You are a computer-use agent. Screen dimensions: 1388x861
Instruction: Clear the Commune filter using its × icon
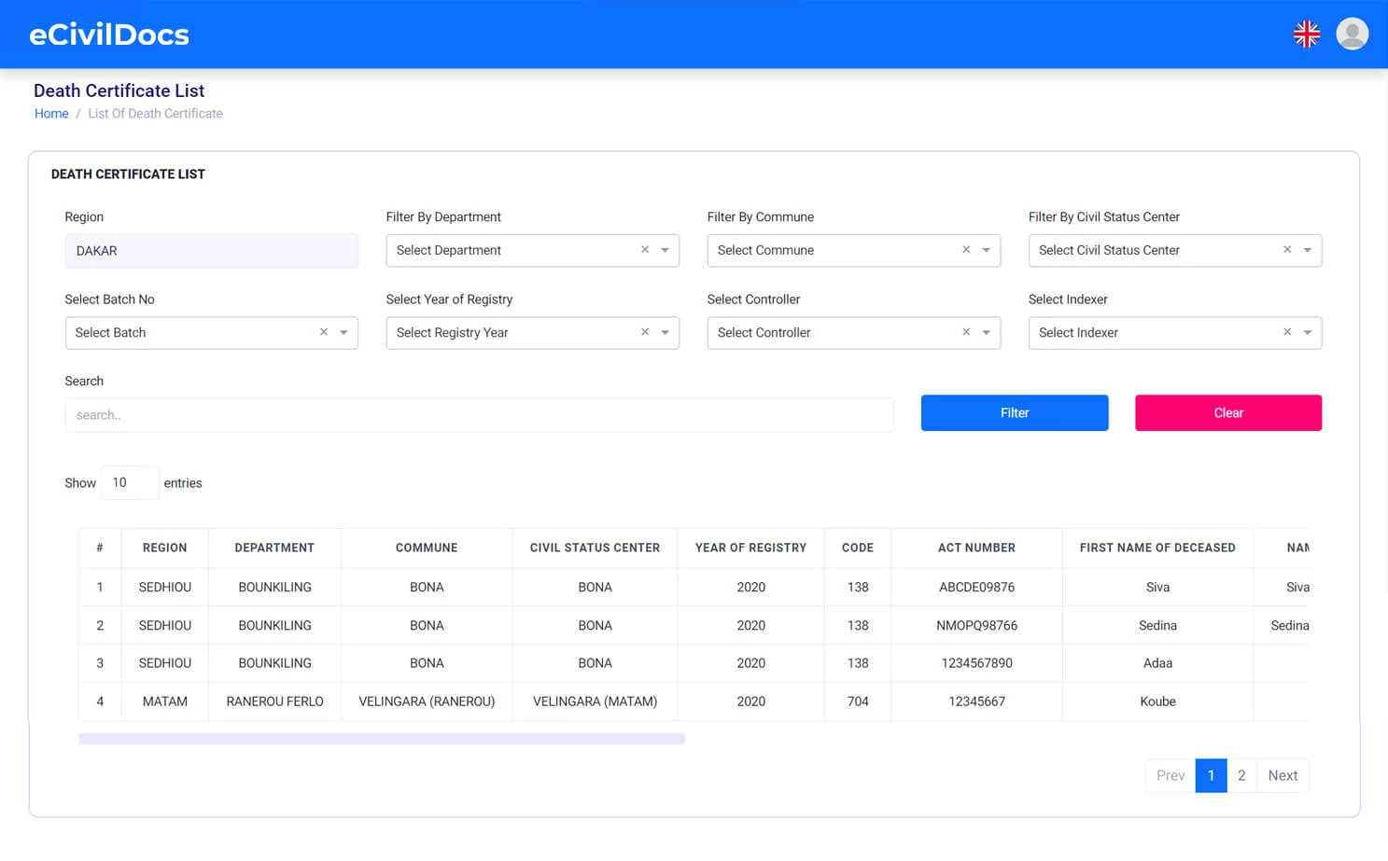[965, 250]
